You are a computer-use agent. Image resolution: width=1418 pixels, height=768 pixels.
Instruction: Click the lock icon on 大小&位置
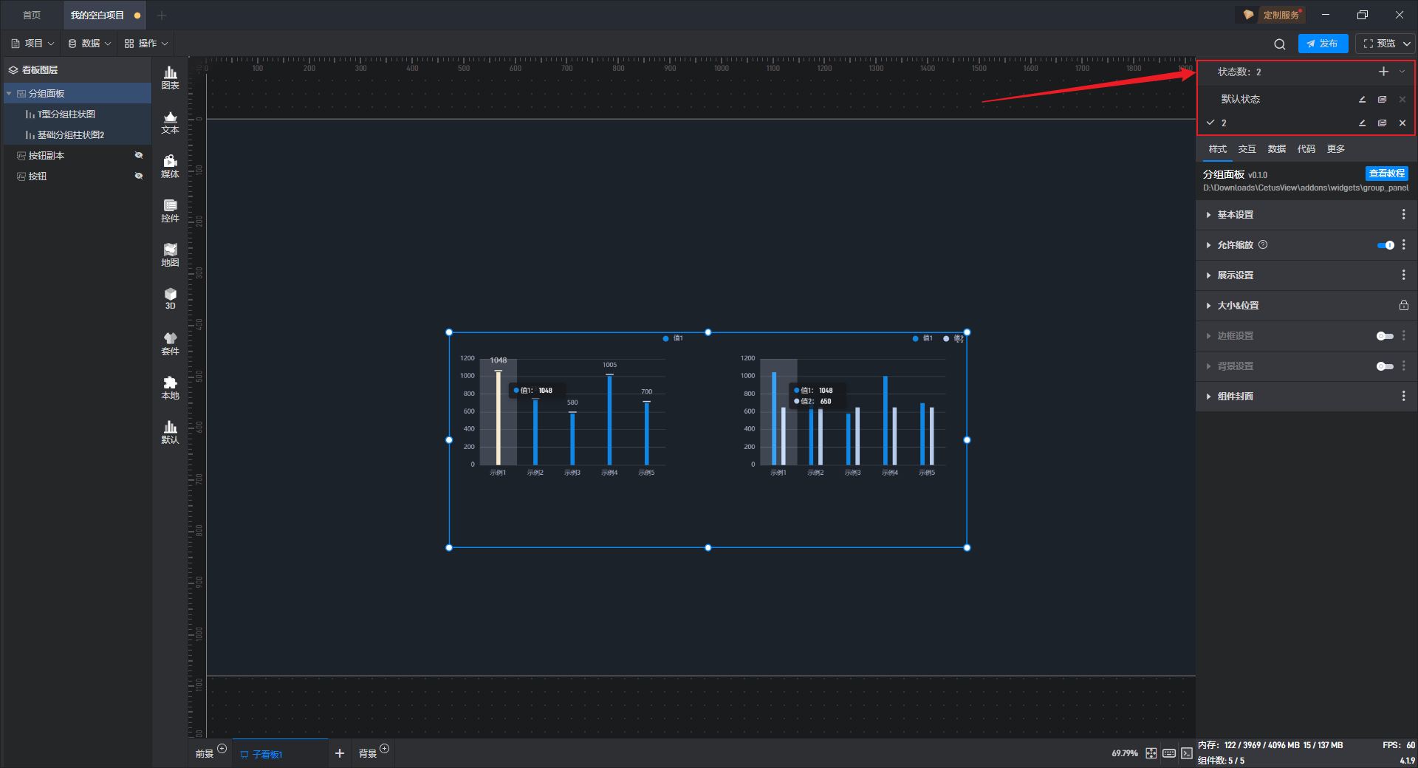tap(1403, 305)
